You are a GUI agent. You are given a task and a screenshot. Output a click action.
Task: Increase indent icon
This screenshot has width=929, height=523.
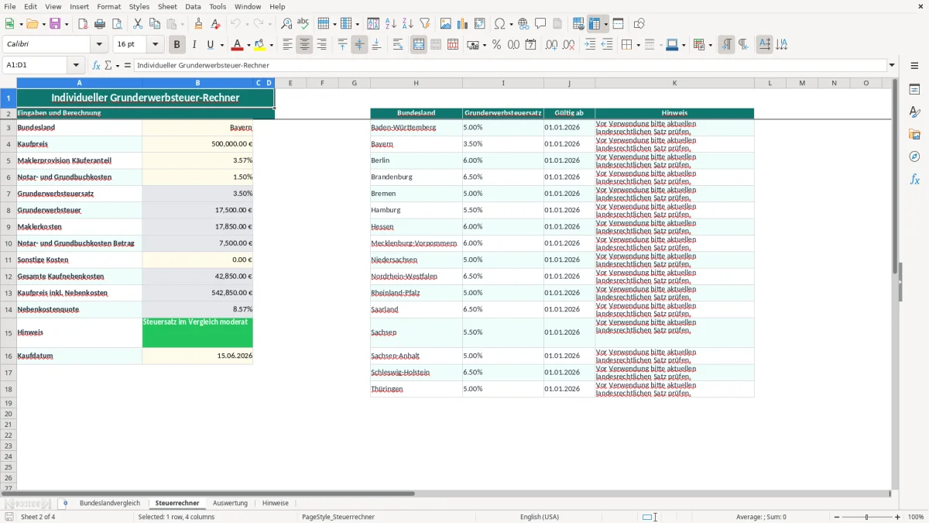(590, 45)
